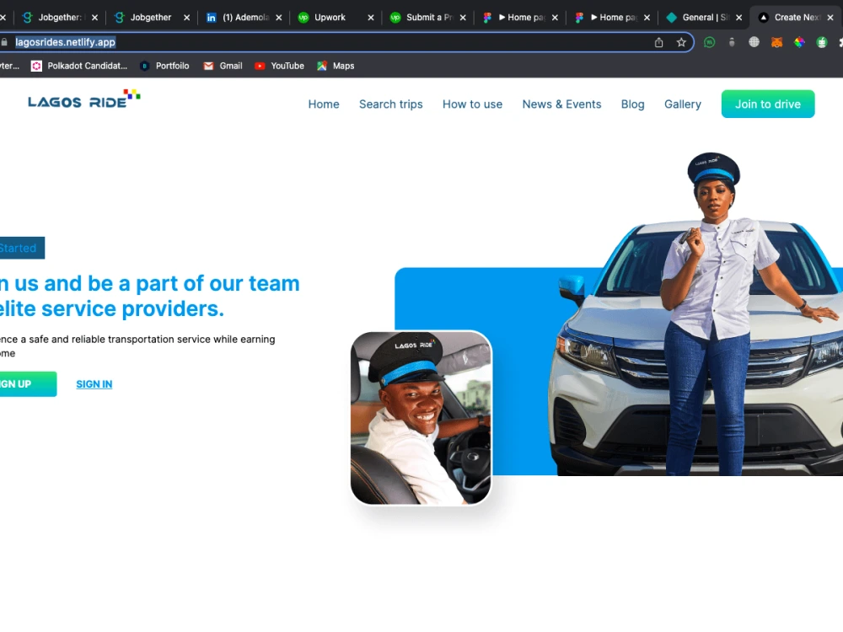Open the MetaMask fox extension
843x632 pixels.
pos(776,42)
